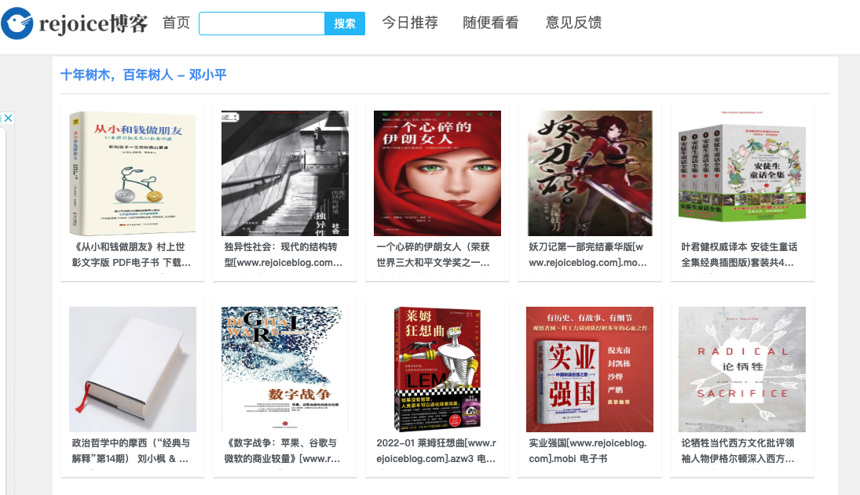Open the 妖刀记 book cover thumbnail
The height and width of the screenshot is (495, 860).
590,173
